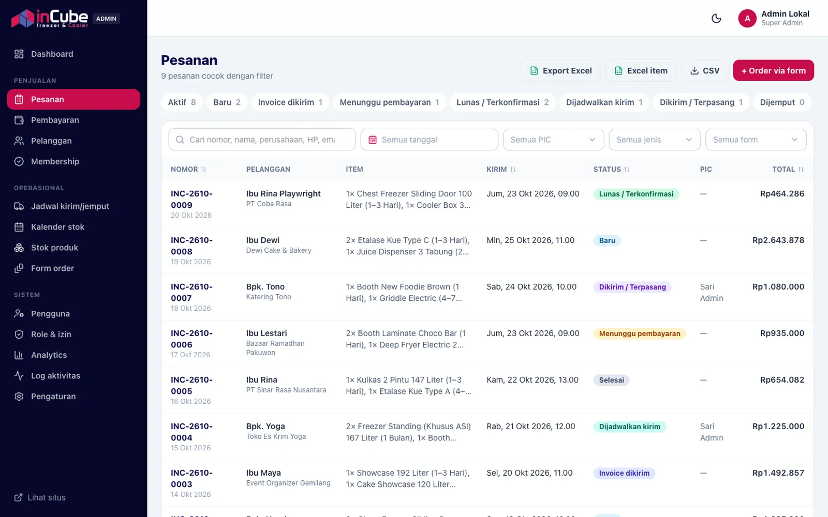Sort table by STATUS column
828x517 pixels.
click(x=611, y=170)
